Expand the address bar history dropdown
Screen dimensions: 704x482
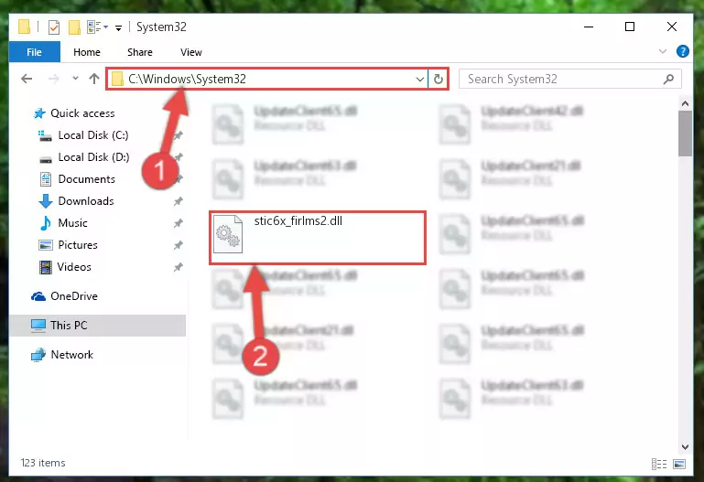420,80
